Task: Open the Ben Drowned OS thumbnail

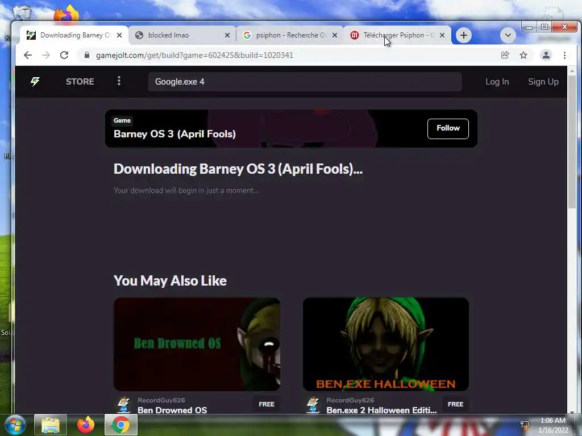Action: pyautogui.click(x=197, y=344)
